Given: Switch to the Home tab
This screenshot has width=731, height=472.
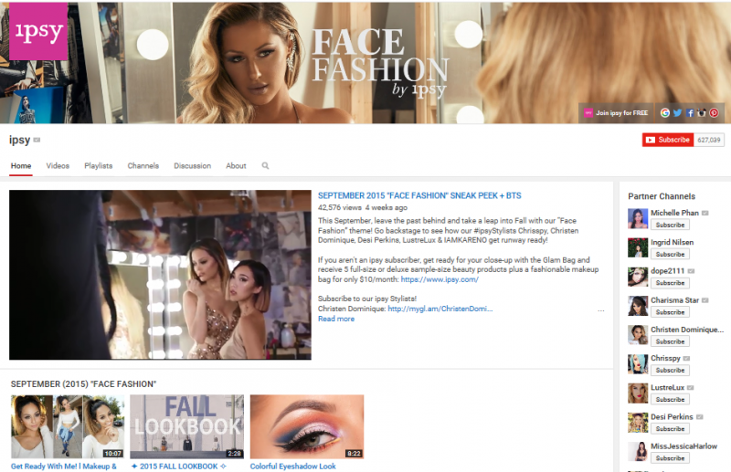Looking at the screenshot, I should 21,166.
